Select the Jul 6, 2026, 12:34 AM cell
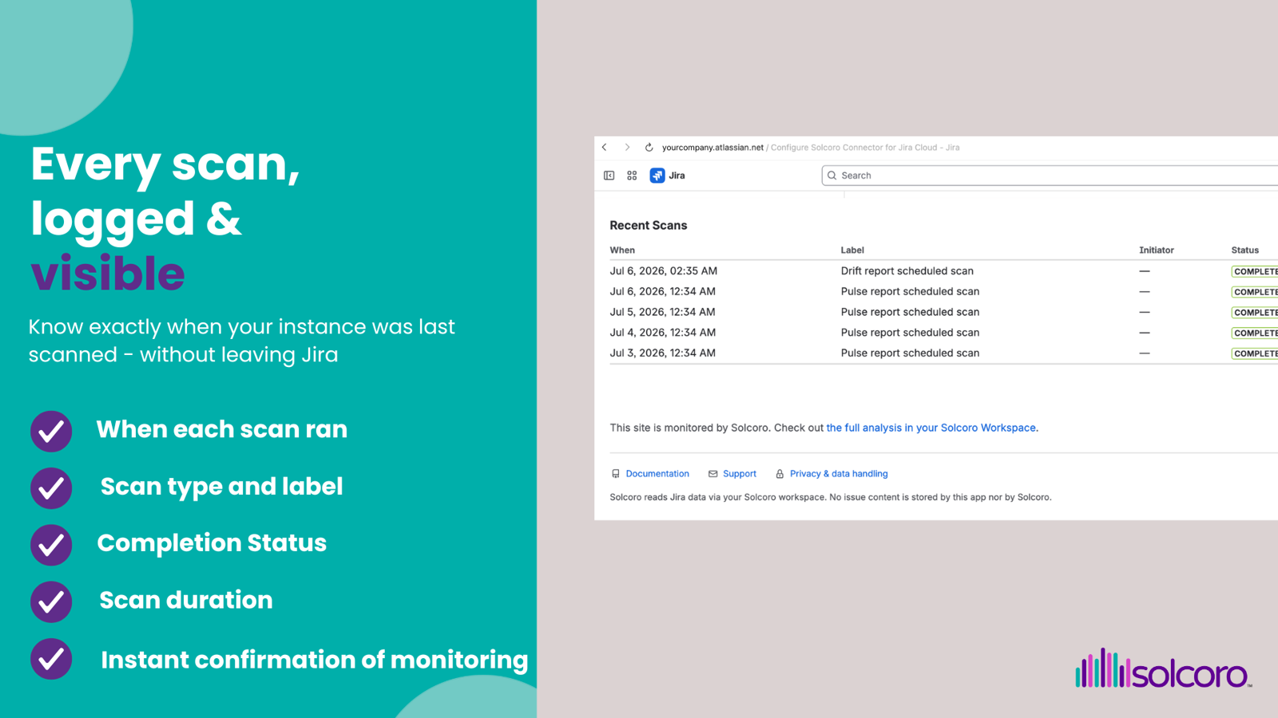The width and height of the screenshot is (1278, 718). point(663,292)
